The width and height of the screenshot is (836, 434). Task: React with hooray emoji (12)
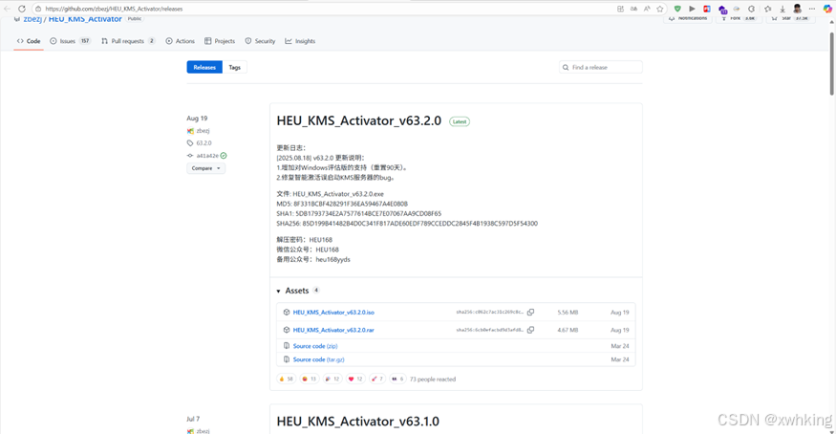click(x=332, y=380)
